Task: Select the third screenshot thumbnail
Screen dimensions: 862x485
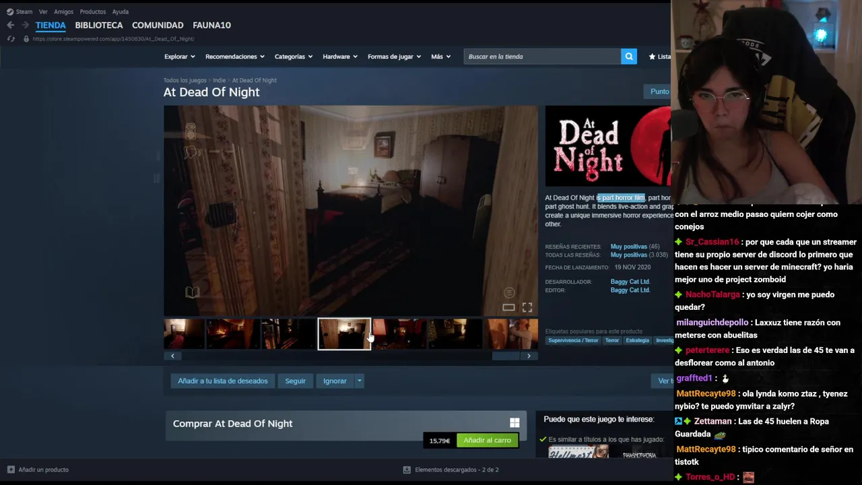Action: click(289, 334)
